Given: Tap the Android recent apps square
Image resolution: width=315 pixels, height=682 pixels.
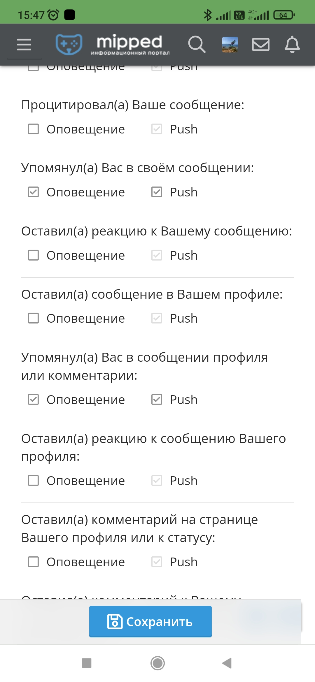Looking at the screenshot, I should 87,663.
